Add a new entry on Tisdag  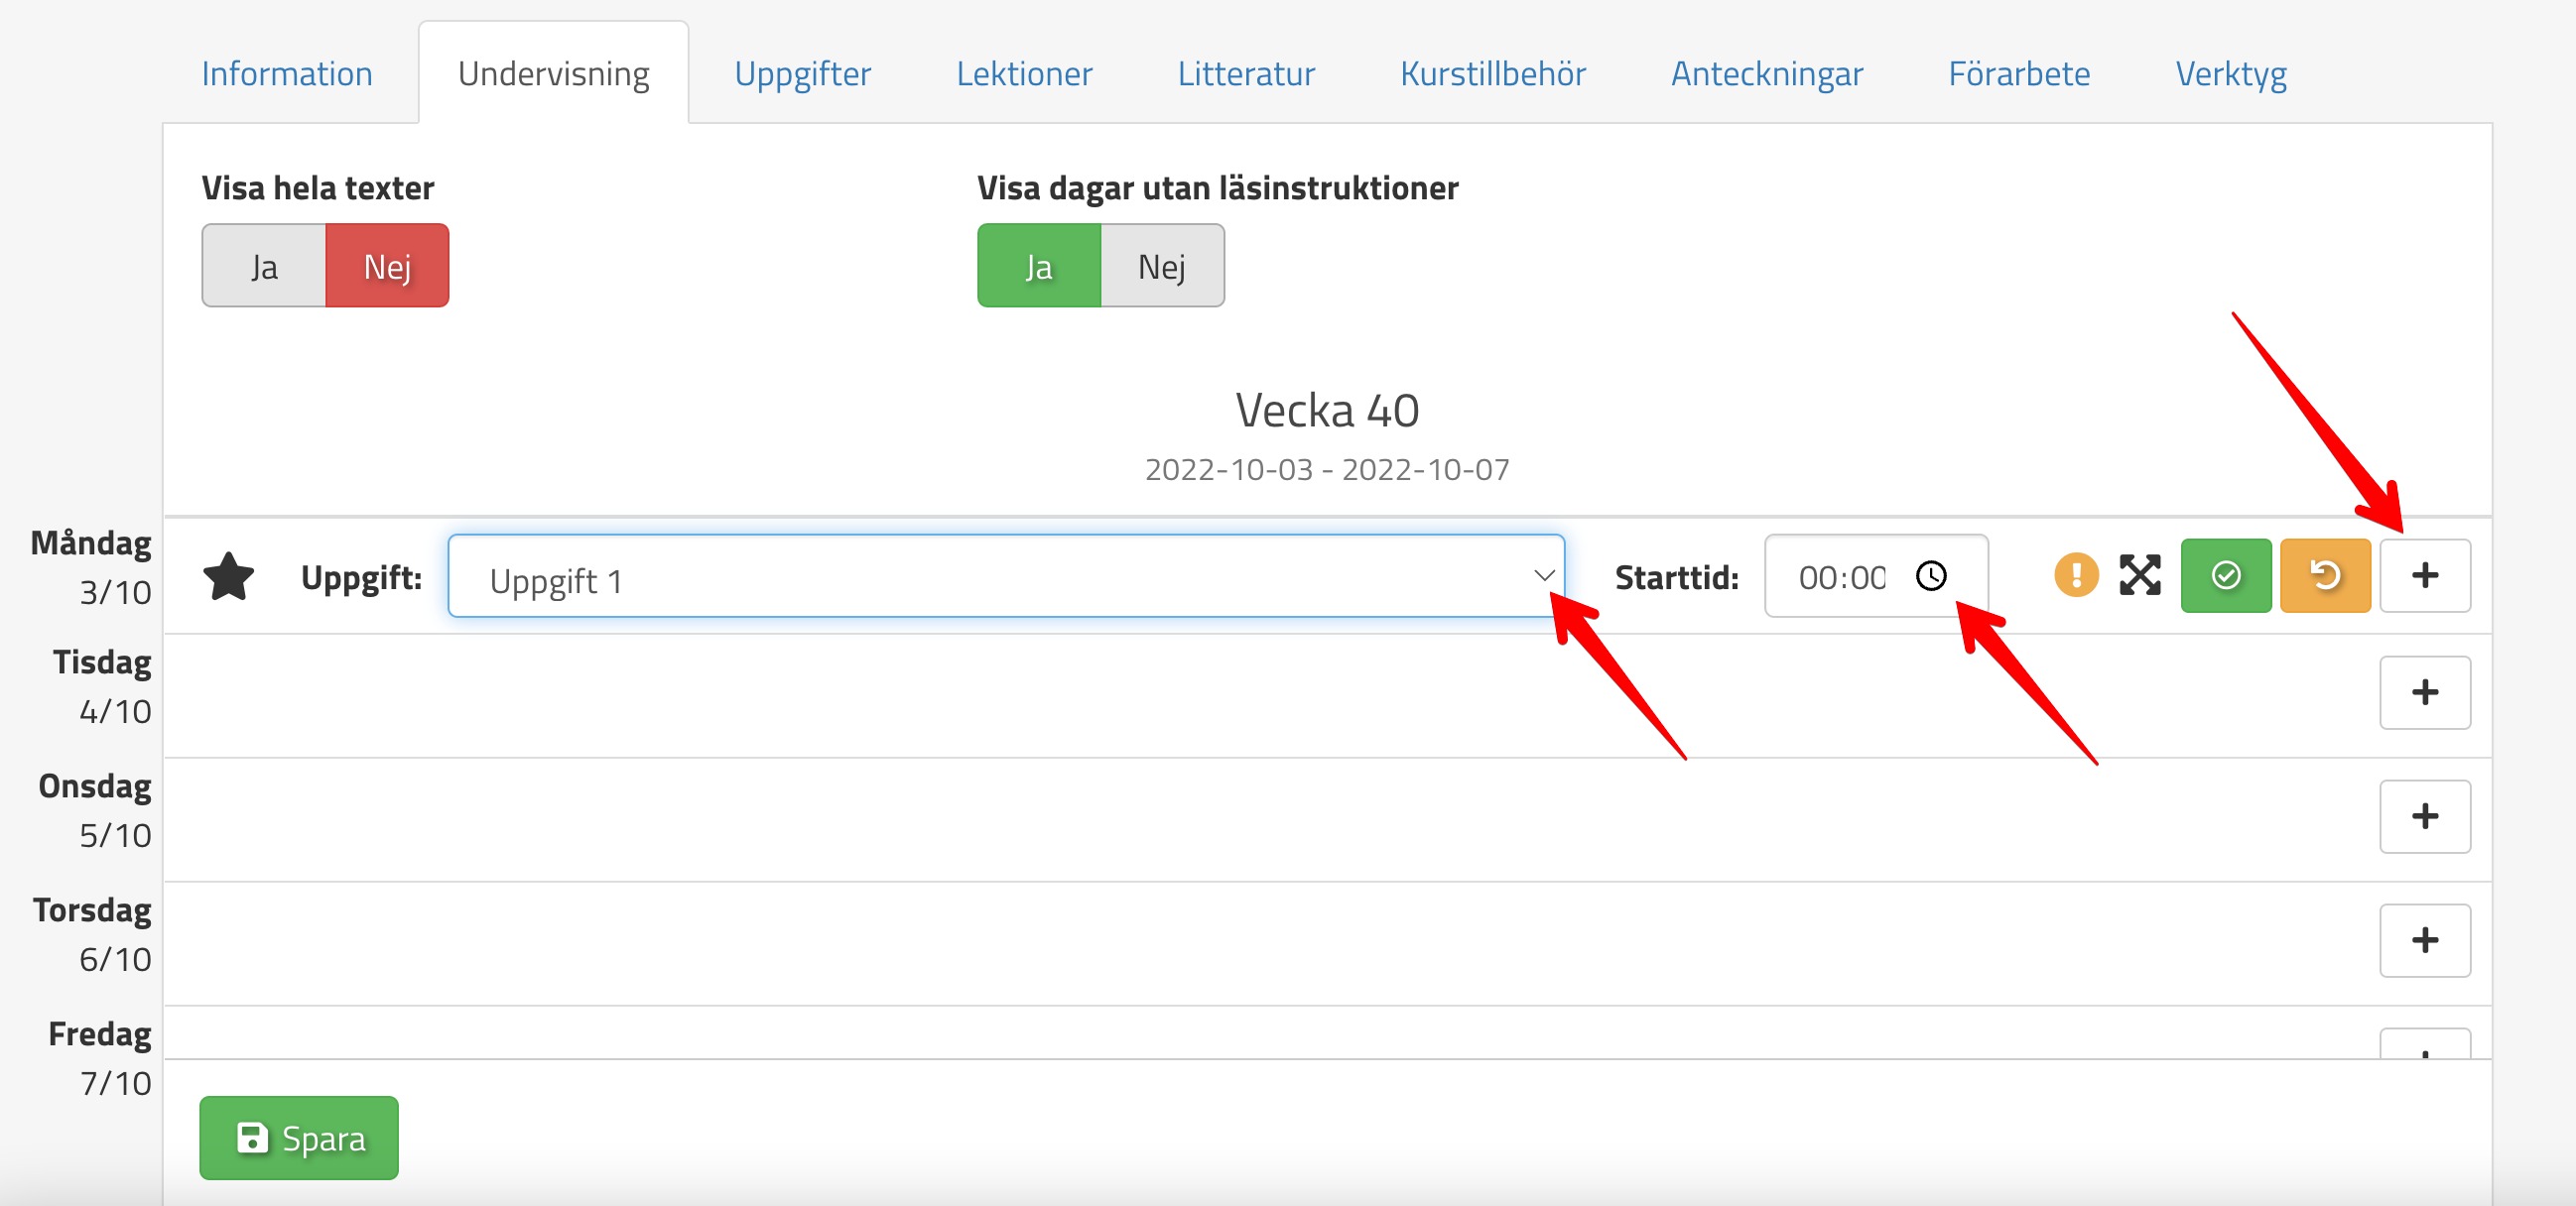tap(2424, 692)
